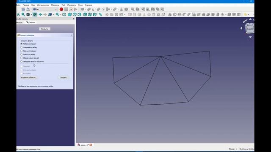Open the 'Вид' menu
This screenshot has height=152, width=271.
tap(33, 5)
